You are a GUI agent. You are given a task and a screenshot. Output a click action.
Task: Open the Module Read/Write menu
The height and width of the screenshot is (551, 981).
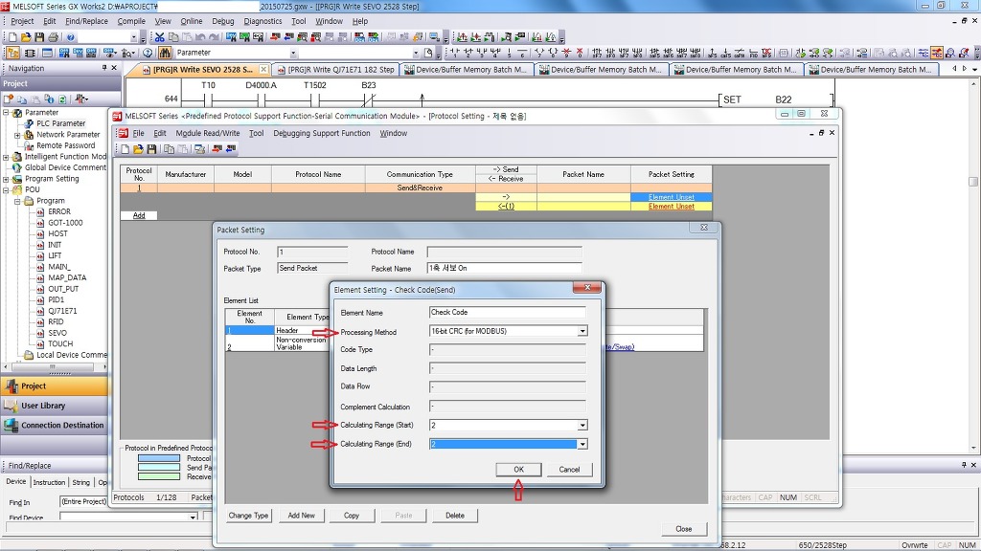(208, 134)
